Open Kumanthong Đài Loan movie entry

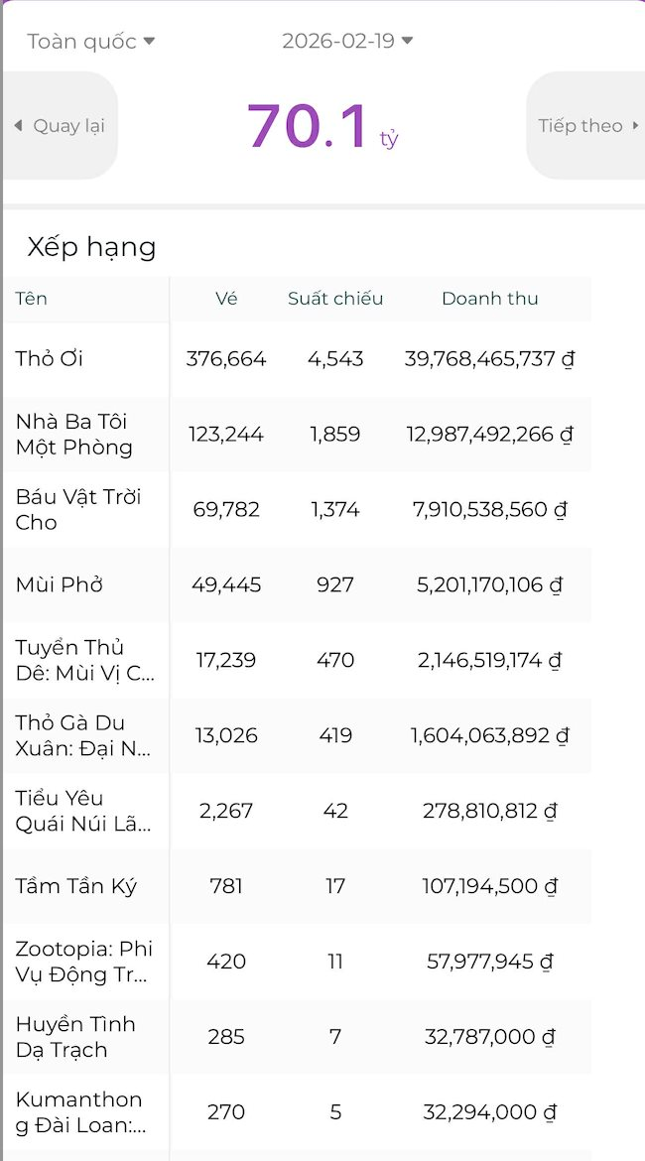79,1112
